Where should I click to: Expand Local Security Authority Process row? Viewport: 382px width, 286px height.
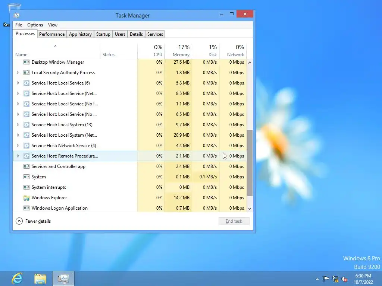(18, 73)
